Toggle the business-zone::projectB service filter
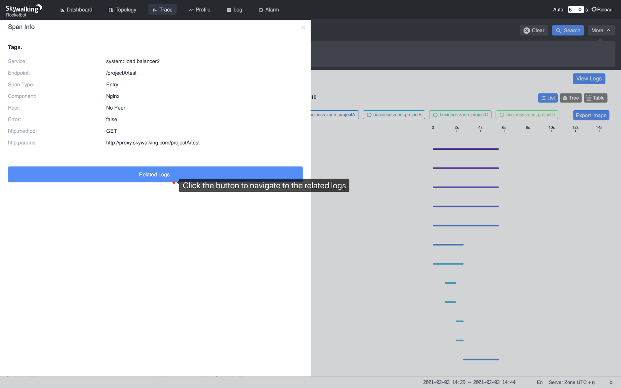 (x=394, y=115)
